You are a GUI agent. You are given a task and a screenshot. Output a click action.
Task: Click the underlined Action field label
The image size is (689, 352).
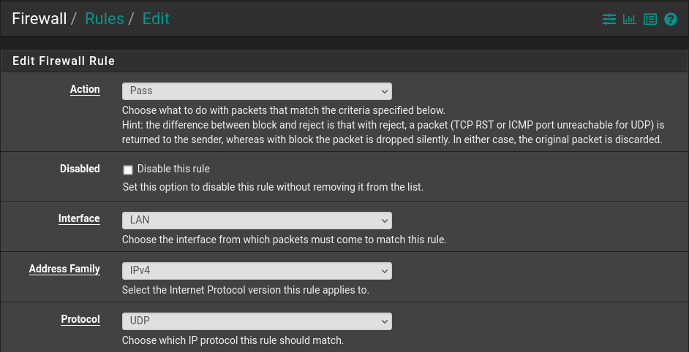pos(85,89)
